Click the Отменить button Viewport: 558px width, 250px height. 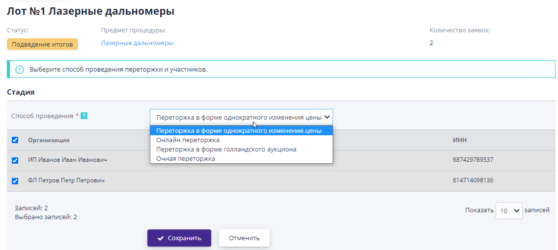[x=244, y=238]
